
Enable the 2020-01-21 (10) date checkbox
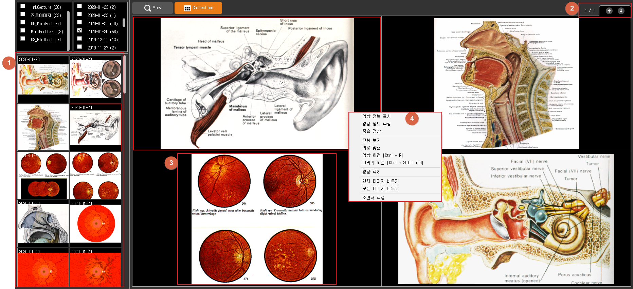pyautogui.click(x=79, y=22)
